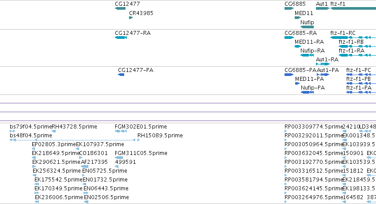Select the Nufip-PA protein glyph
Screen dimensions: 376x204
307,92
